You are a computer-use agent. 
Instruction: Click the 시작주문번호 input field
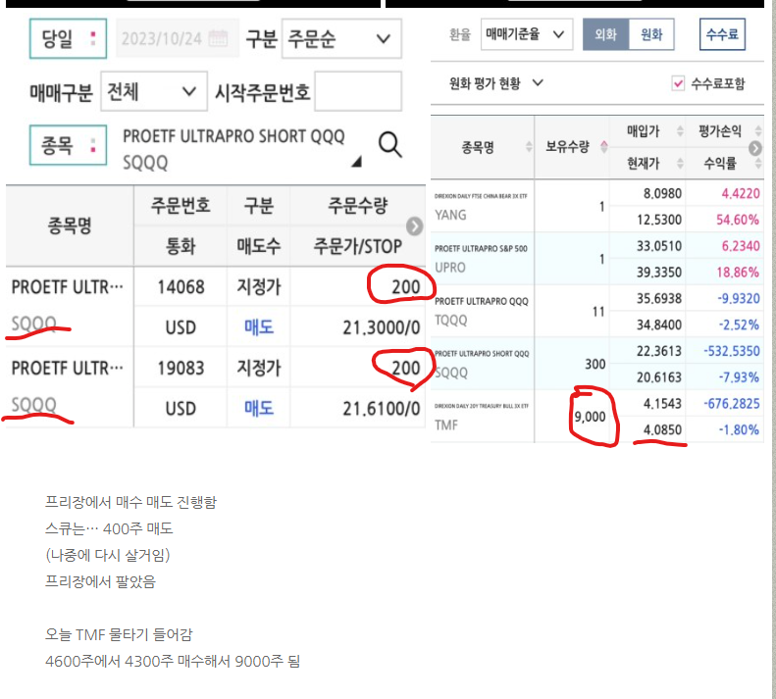(x=358, y=91)
